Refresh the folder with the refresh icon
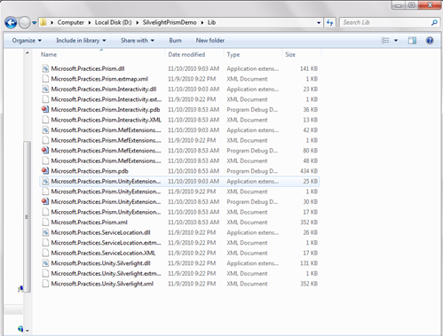The height and width of the screenshot is (336, 443). click(x=330, y=22)
